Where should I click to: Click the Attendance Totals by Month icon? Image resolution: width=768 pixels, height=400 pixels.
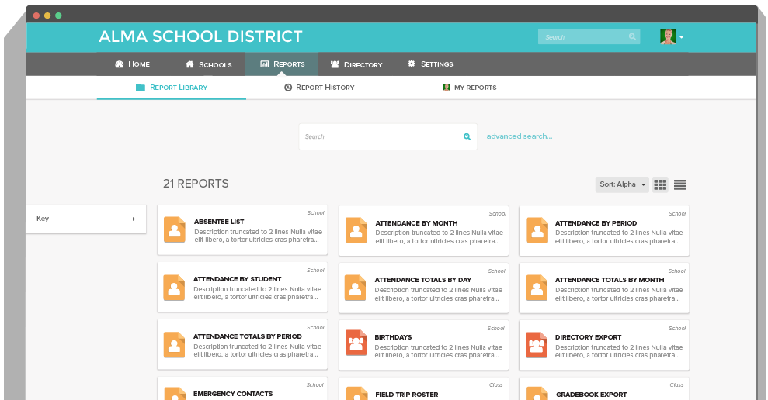click(537, 288)
